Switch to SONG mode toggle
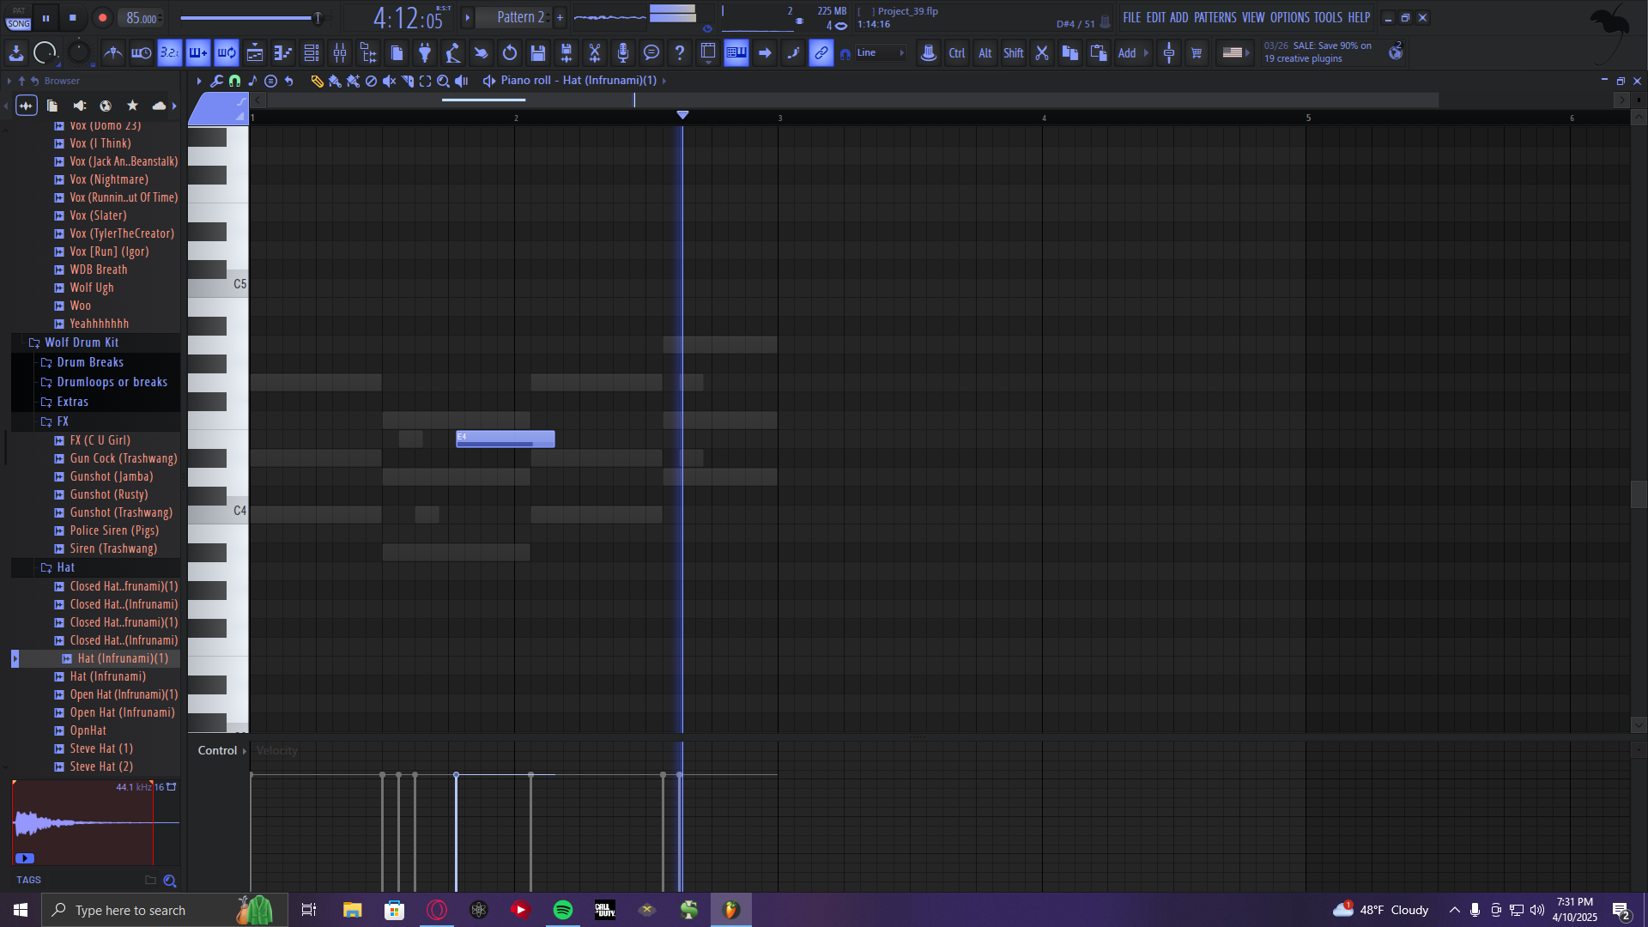This screenshot has width=1648, height=927. point(19,23)
